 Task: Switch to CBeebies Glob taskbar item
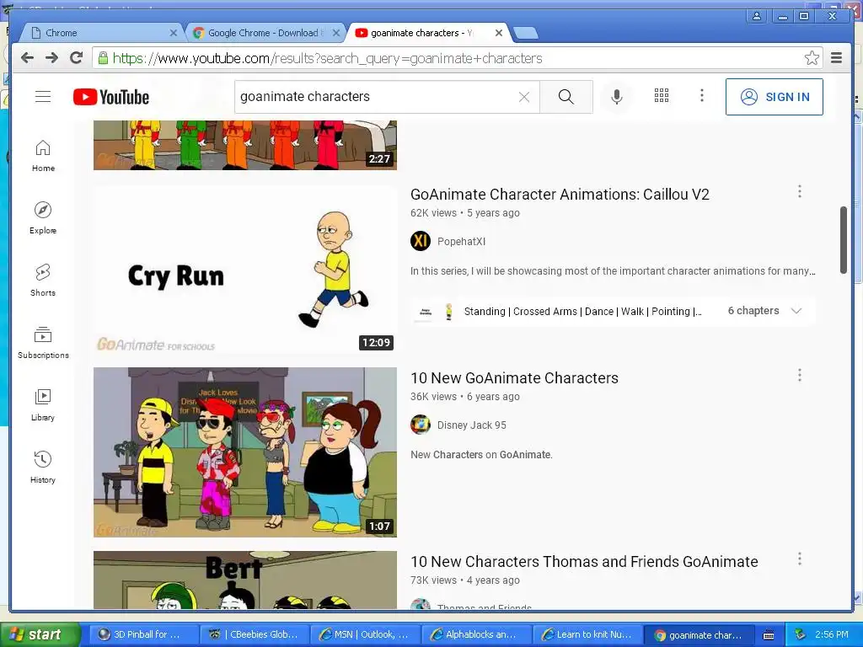pyautogui.click(x=255, y=634)
